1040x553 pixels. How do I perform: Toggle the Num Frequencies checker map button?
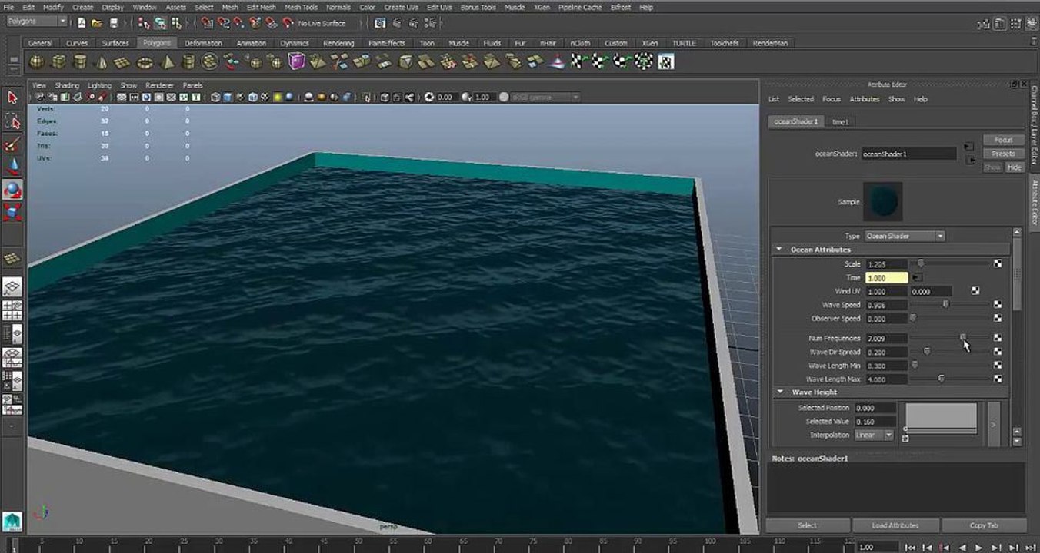click(x=998, y=338)
